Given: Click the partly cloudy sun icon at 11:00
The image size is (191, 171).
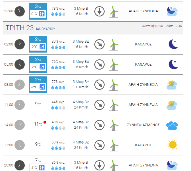Looking at the screenshot, I should pyautogui.click(x=172, y=105).
